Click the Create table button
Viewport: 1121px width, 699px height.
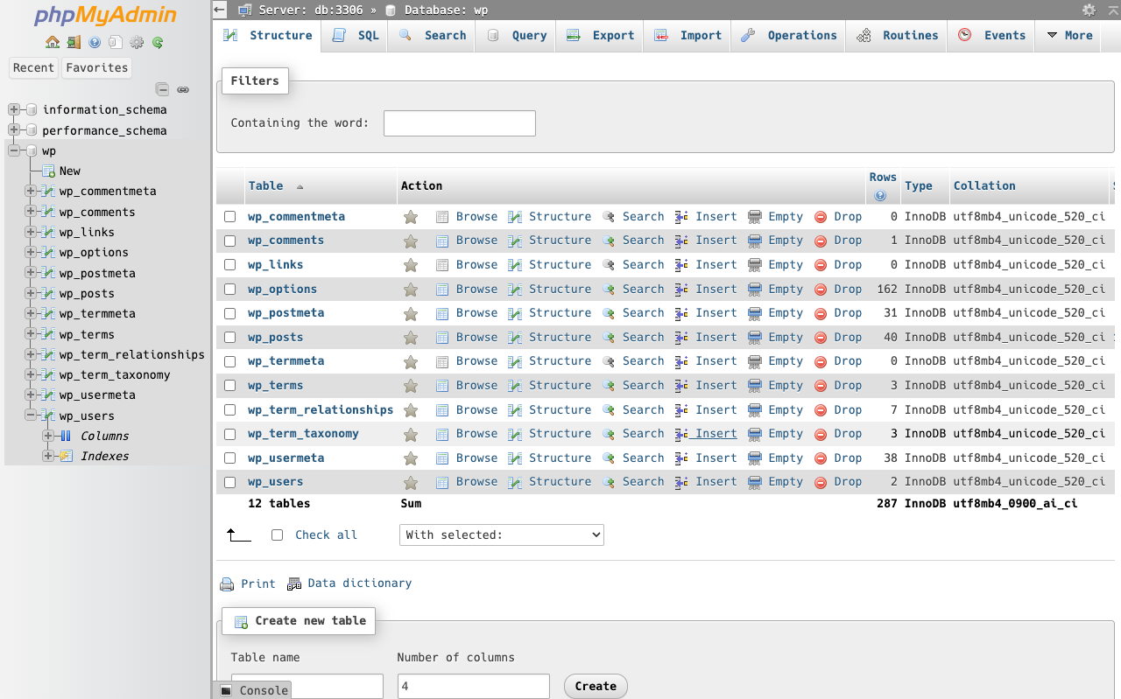point(596,686)
